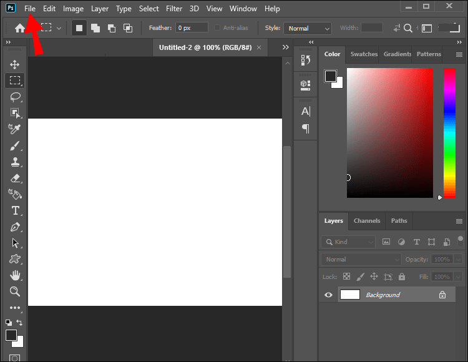Viewport: 468px width, 362px height.
Task: Click the Feather input field
Action: [191, 28]
